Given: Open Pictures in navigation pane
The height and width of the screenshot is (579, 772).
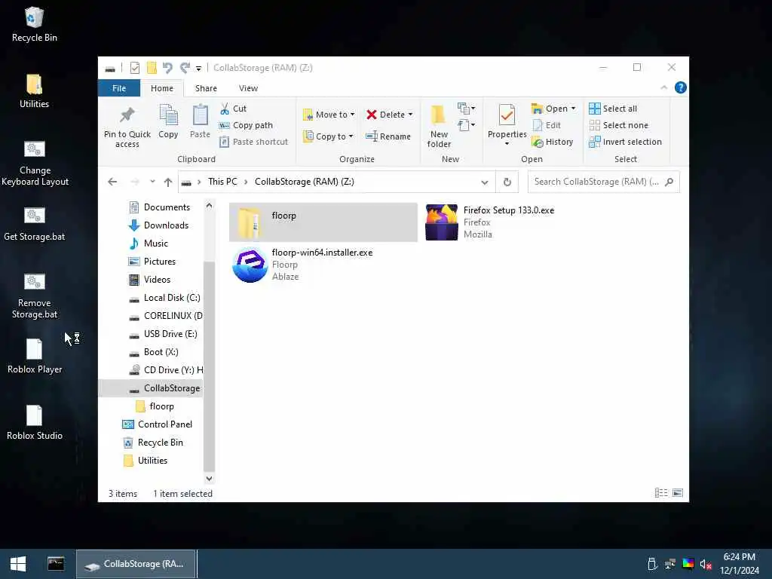Looking at the screenshot, I should [160, 262].
